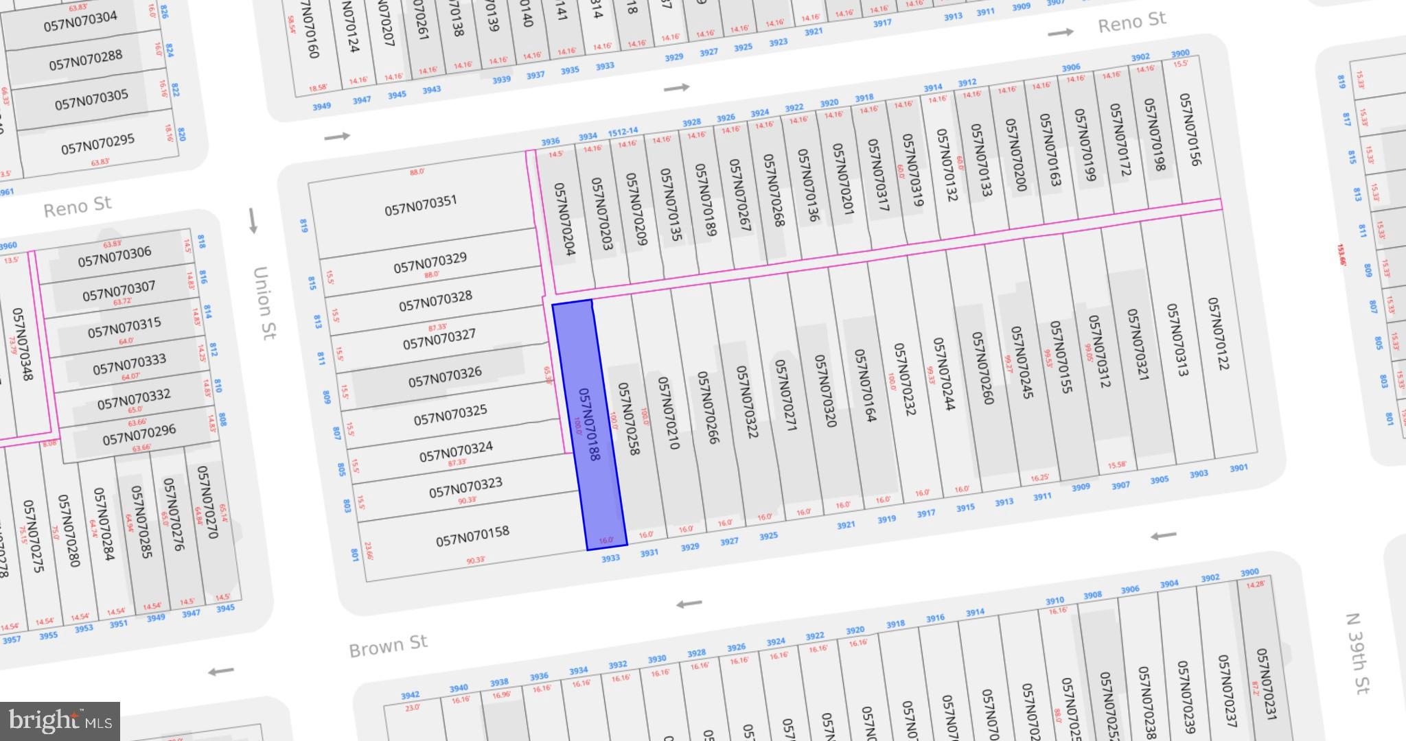Viewport: 1406px width, 741px height.
Task: Click the N 39th St label
Action: (x=1358, y=653)
